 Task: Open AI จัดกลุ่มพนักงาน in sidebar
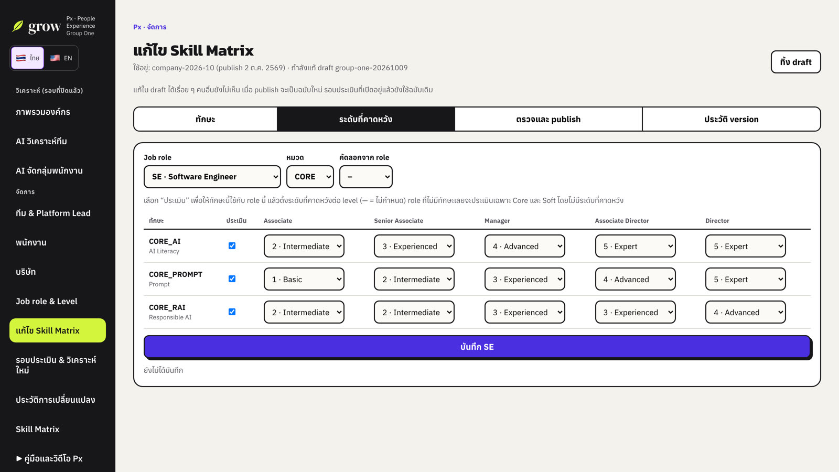[58, 170]
